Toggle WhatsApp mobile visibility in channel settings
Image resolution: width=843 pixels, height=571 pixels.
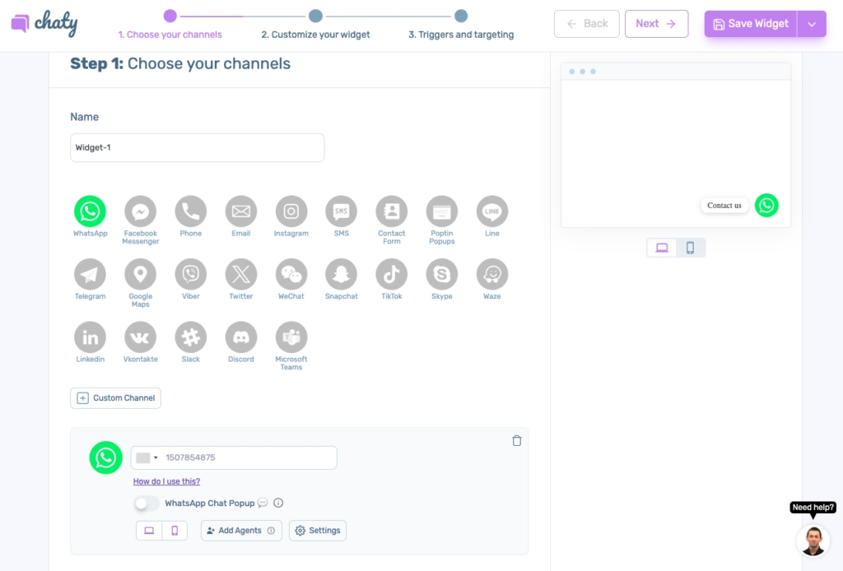pos(175,531)
